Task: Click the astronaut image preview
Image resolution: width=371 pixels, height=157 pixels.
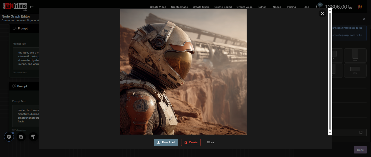Action: pos(183,72)
